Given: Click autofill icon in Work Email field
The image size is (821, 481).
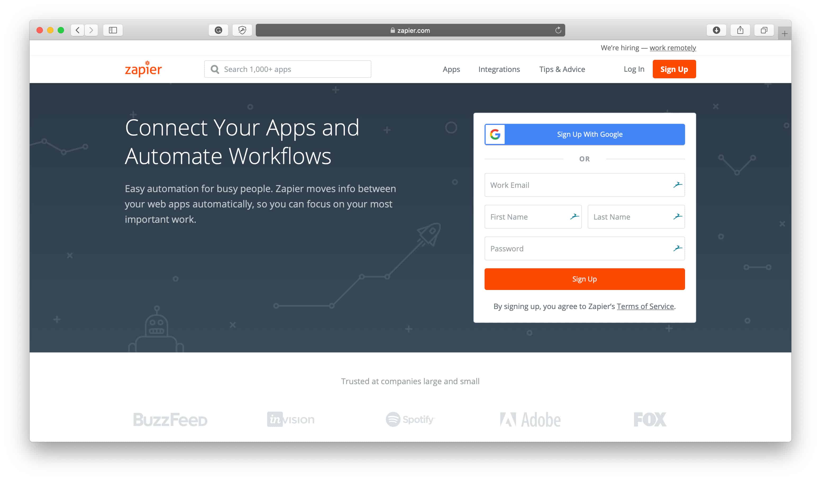Looking at the screenshot, I should coord(677,185).
